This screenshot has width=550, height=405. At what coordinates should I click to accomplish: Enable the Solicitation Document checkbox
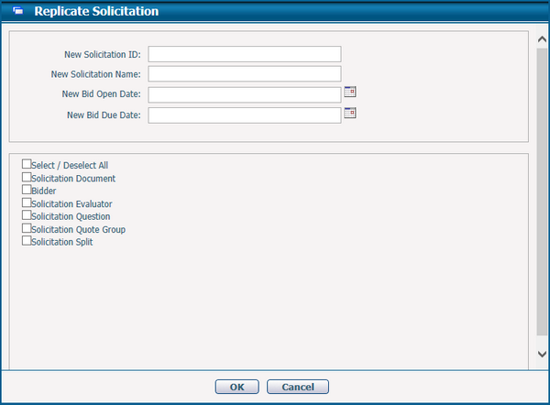point(27,177)
